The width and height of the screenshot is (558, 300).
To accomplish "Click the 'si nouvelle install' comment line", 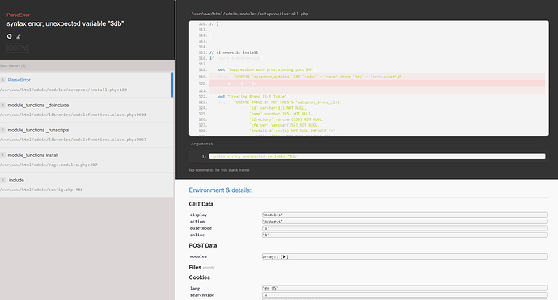I will click(234, 52).
